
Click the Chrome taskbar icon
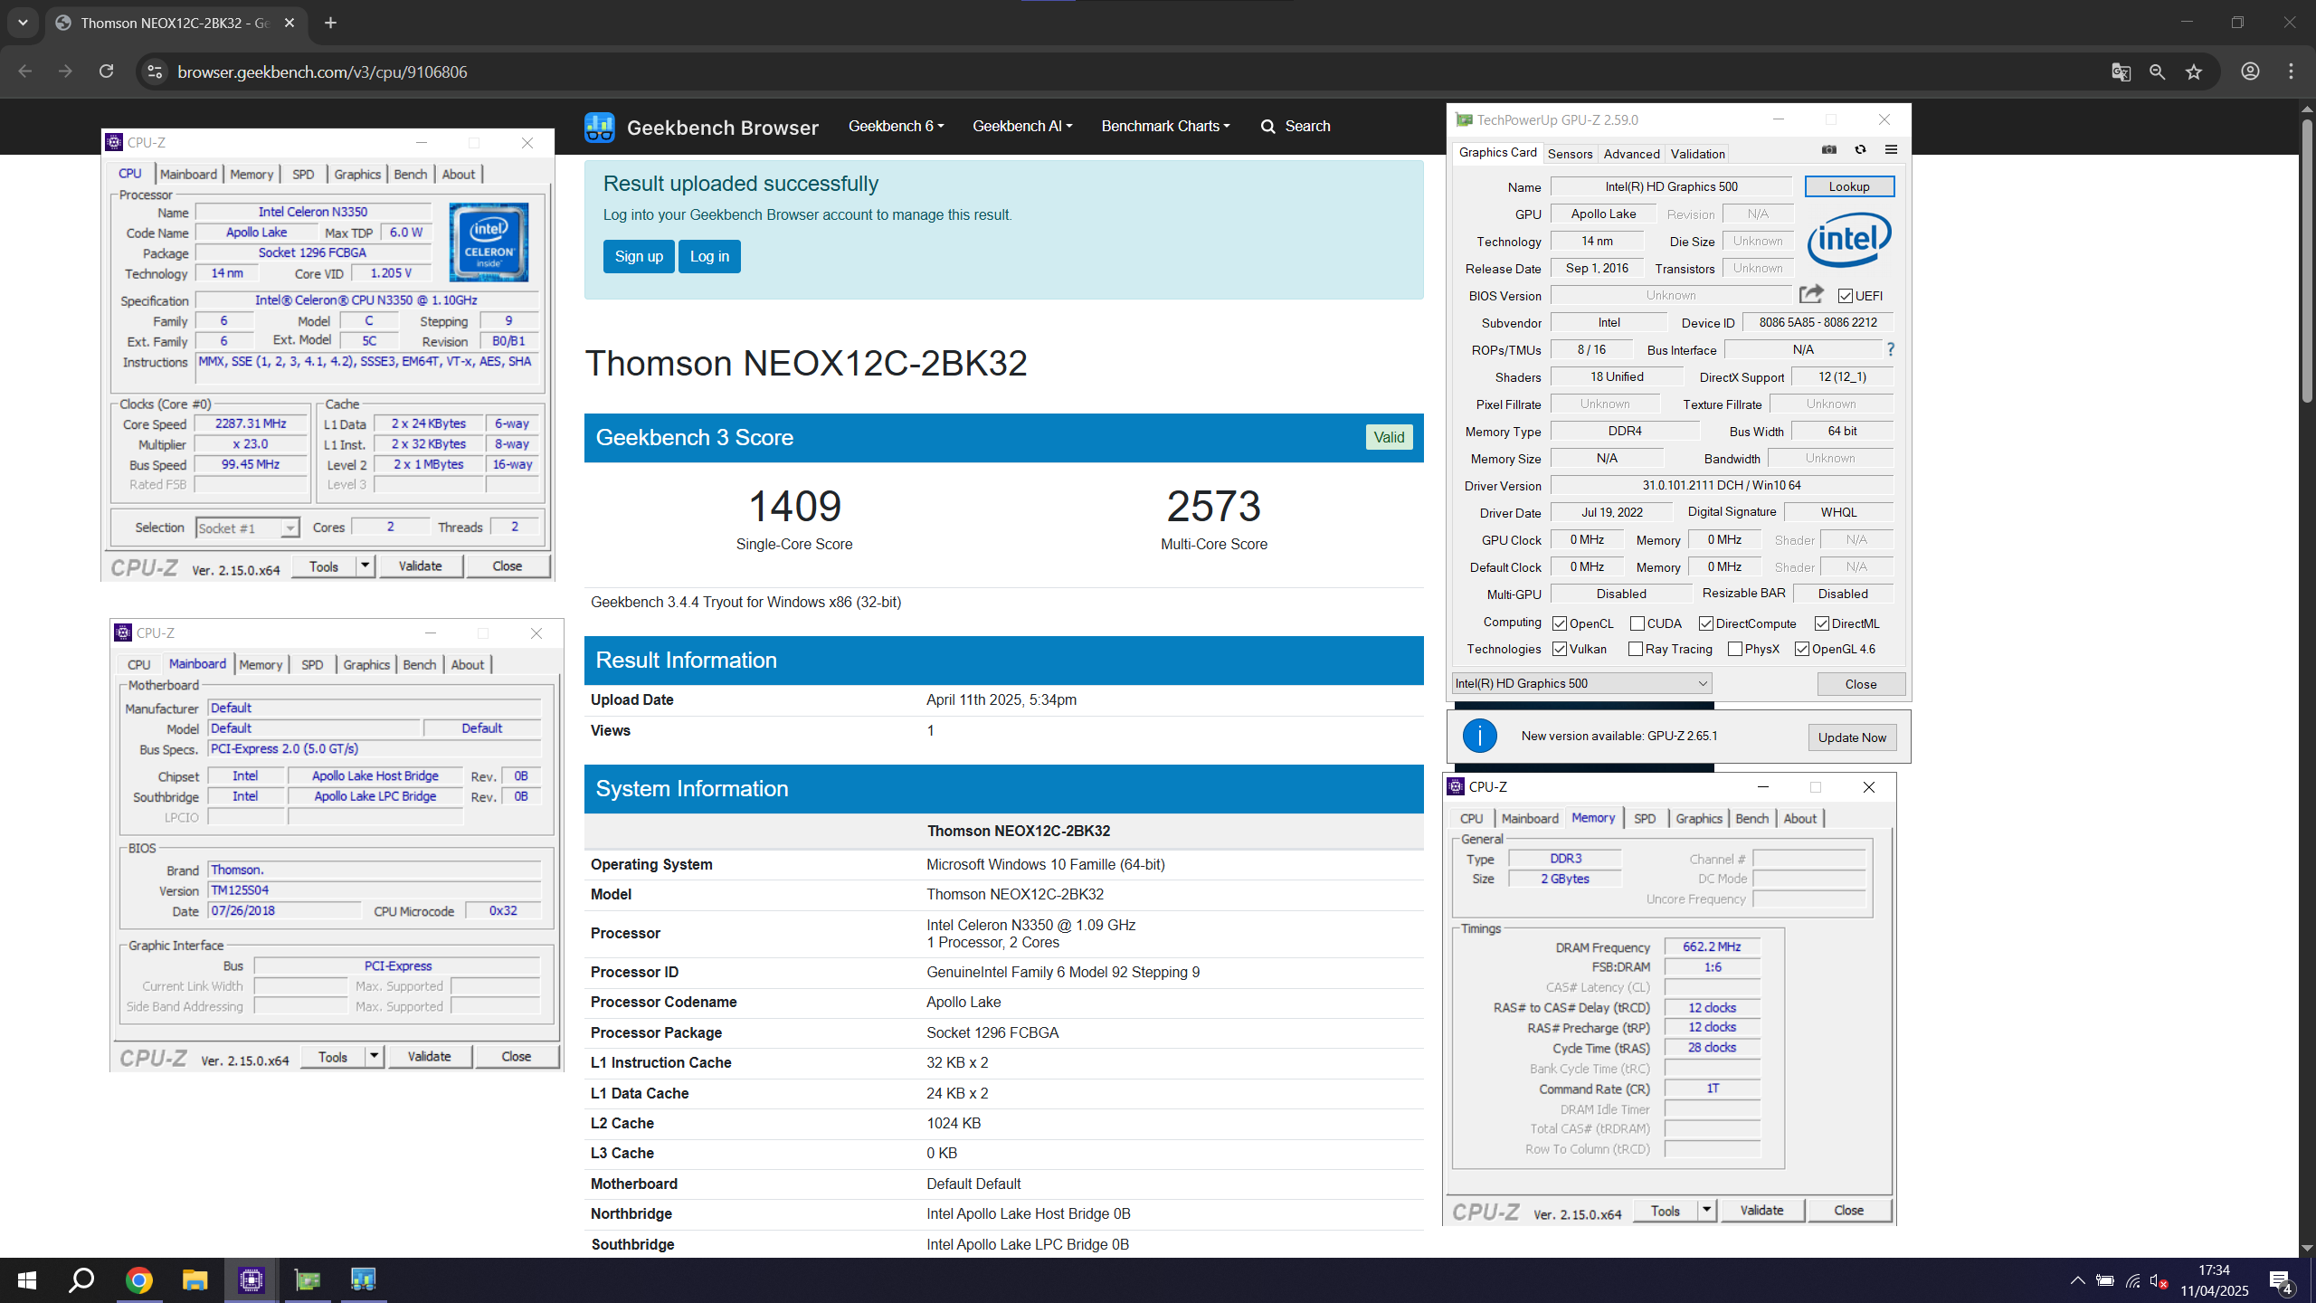pyautogui.click(x=138, y=1279)
